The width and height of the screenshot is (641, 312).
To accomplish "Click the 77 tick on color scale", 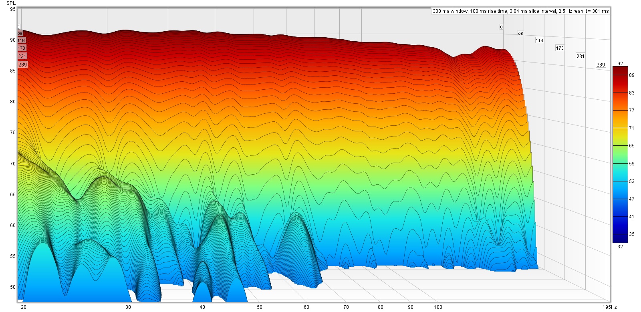I will pyautogui.click(x=632, y=111).
